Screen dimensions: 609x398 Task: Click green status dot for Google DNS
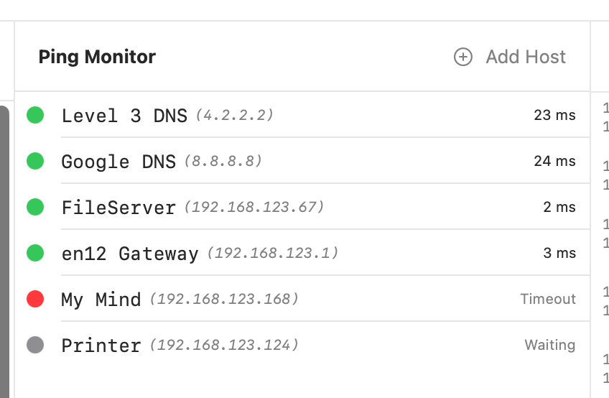coord(35,161)
